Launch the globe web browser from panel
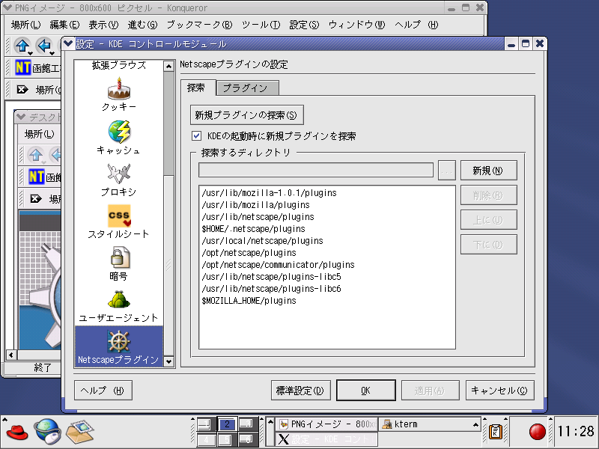Screen dimensions: 599x449 coord(47,432)
